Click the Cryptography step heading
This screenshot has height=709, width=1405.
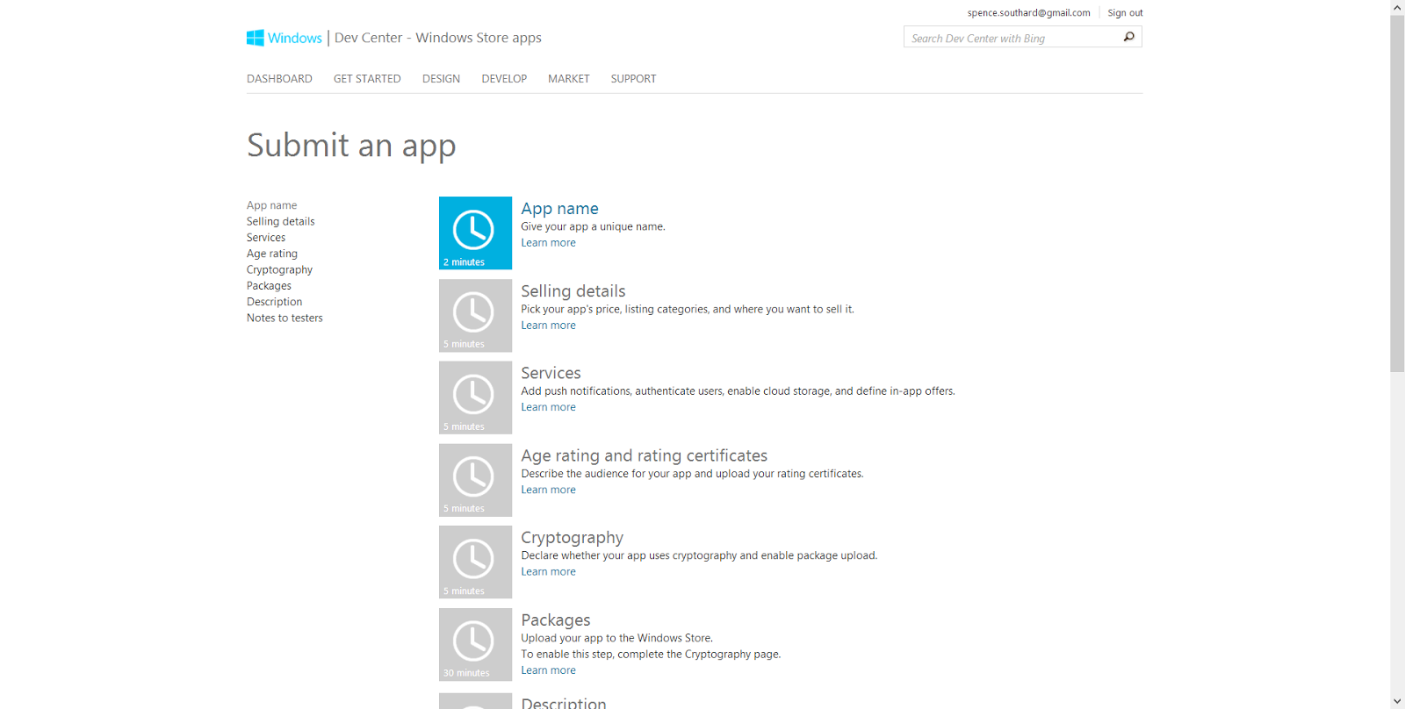click(x=573, y=538)
